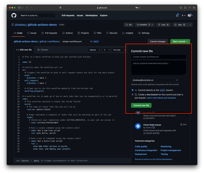Viewport: 204px width, 174px height.
Task: Open the Testing category
Action: pos(164,154)
